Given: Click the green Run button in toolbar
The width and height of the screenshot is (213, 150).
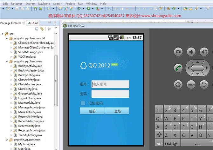Looking at the screenshot, I should 88,9.
